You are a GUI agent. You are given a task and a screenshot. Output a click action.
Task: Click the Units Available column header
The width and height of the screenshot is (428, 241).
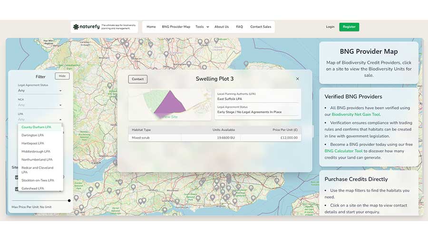(224, 130)
